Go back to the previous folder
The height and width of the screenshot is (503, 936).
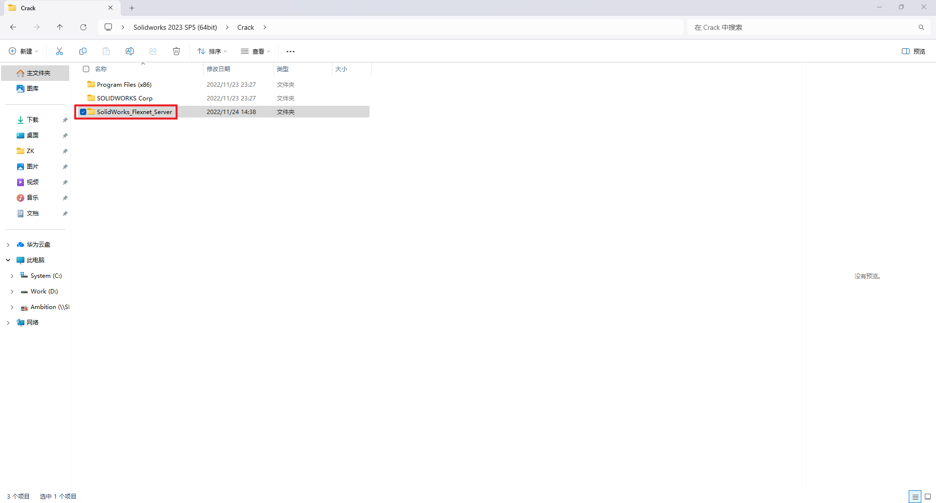(13, 27)
